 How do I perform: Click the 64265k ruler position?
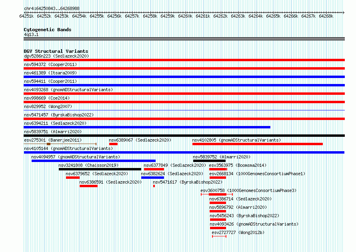(x=273, y=16)
